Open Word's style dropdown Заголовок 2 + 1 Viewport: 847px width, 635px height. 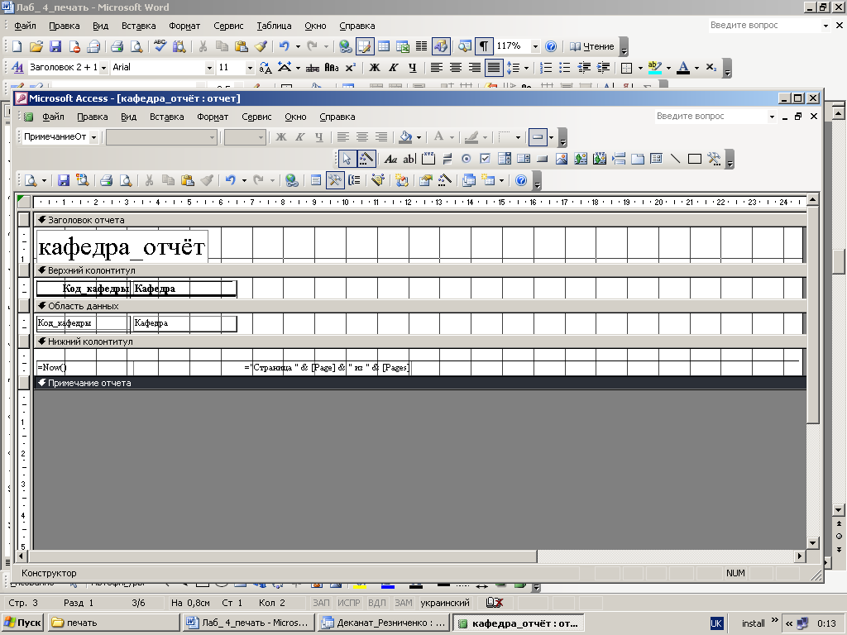[x=103, y=68]
